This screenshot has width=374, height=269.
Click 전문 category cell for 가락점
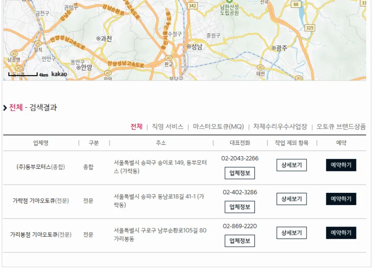(x=88, y=201)
